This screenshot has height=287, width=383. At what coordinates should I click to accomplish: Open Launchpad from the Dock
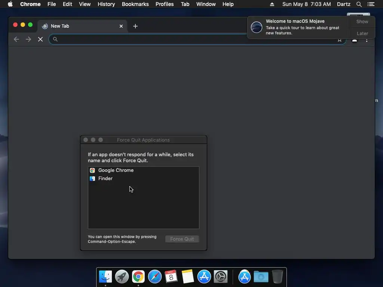coord(122,277)
